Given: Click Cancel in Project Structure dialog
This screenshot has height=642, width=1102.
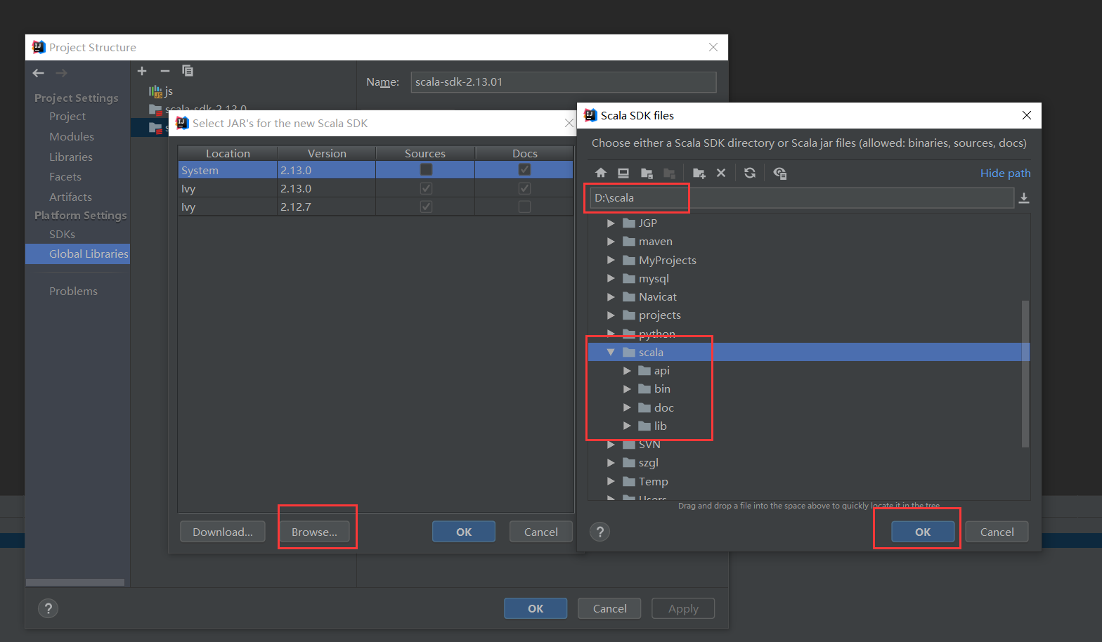Looking at the screenshot, I should [609, 608].
